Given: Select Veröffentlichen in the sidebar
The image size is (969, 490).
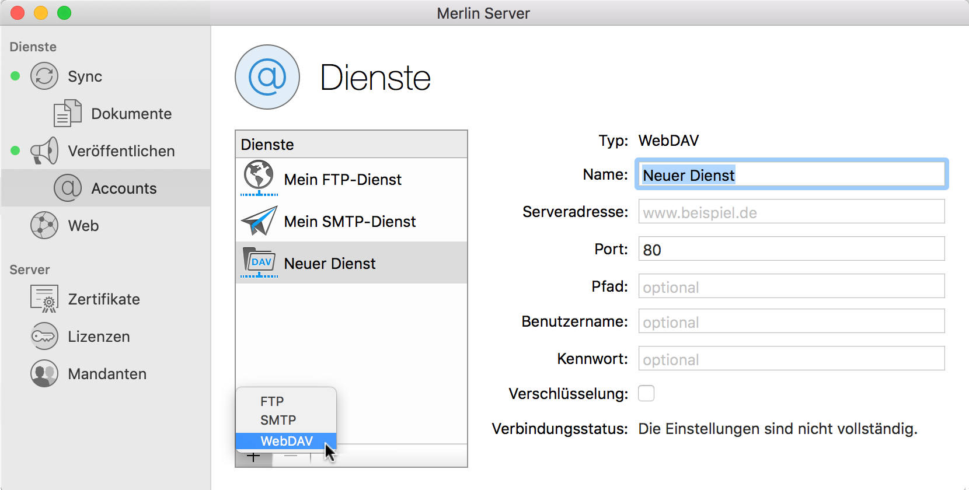Looking at the screenshot, I should coord(106,151).
